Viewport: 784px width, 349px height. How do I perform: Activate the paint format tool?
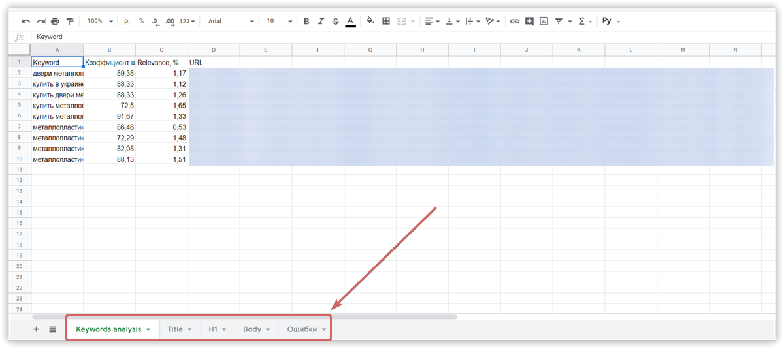[x=70, y=21]
